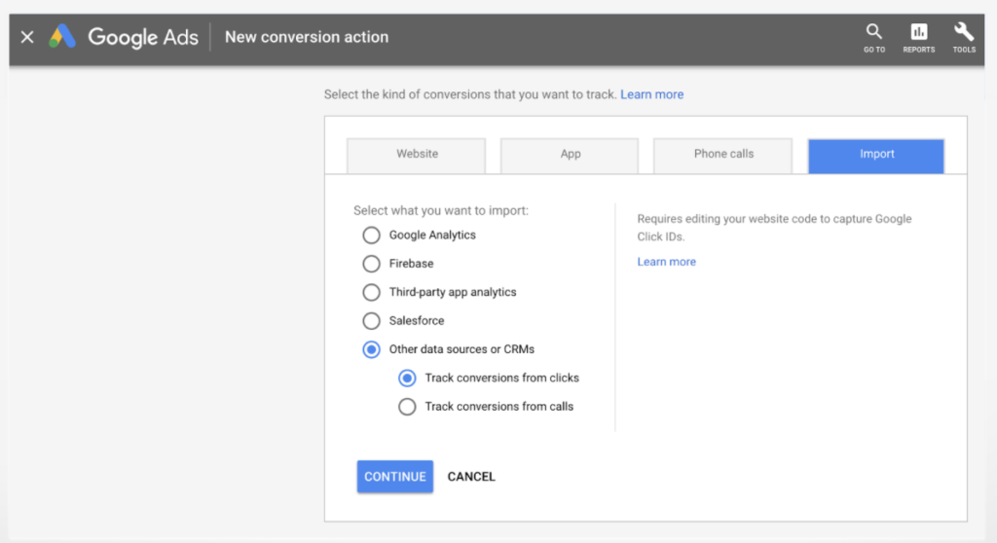Screen dimensions: 997x543
Task: Click the New conversion action title
Action: click(x=307, y=37)
